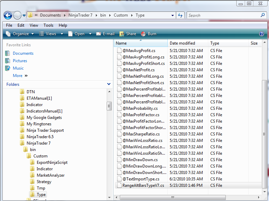
Task: Click folder tree scroll-up arrow
Action: pos(109,92)
